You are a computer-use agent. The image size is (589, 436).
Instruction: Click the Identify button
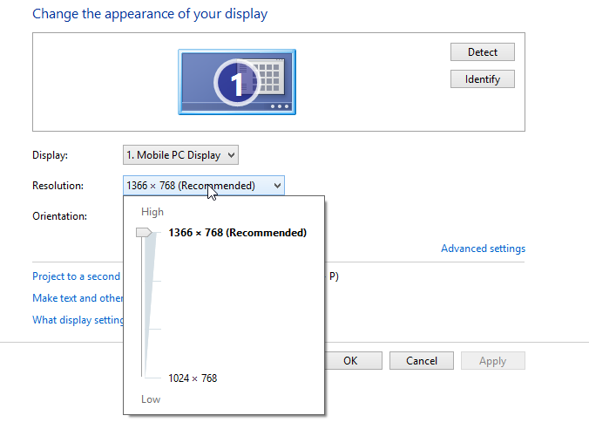tap(483, 79)
